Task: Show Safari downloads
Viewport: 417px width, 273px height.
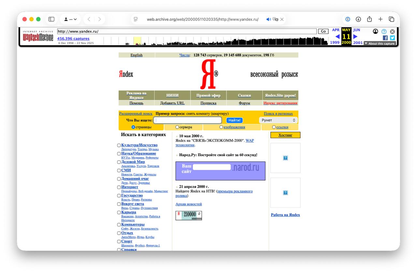Action: point(358,19)
